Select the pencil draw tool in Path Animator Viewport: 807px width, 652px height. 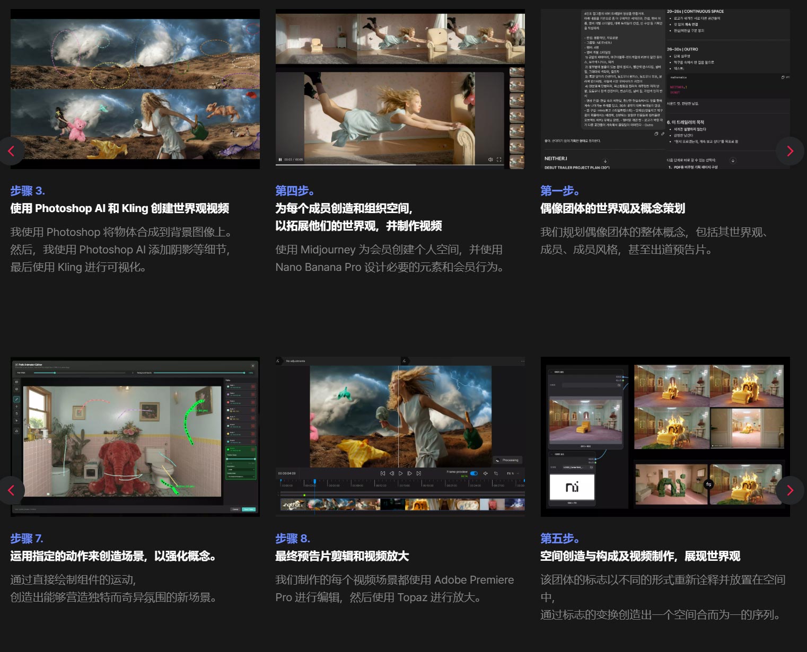[16, 399]
